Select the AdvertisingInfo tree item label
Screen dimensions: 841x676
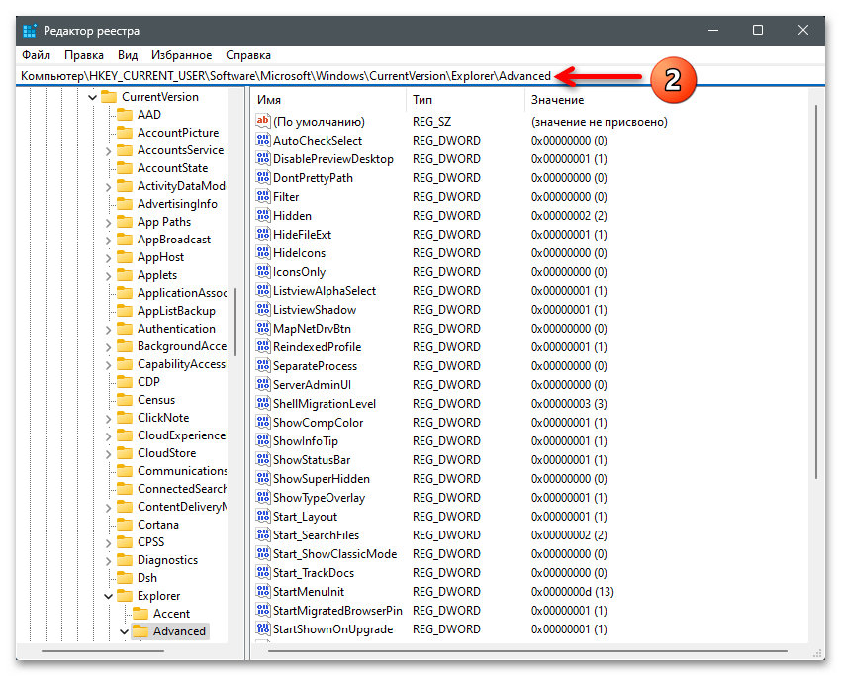(x=177, y=204)
